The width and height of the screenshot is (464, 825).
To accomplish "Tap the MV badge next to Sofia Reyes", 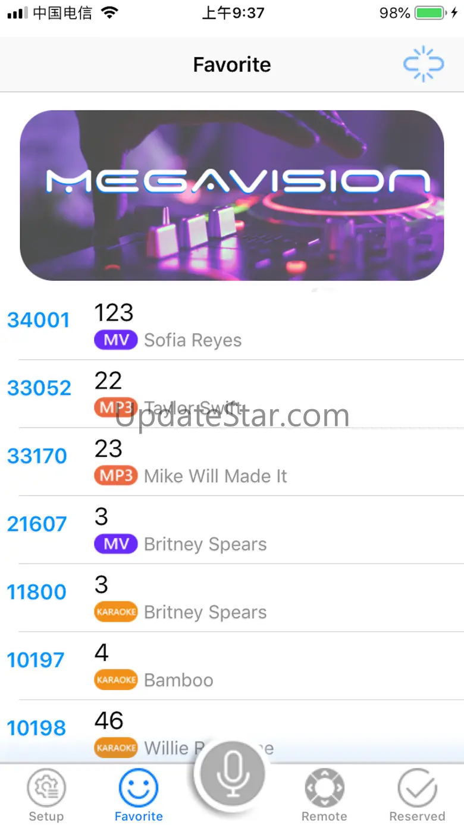I will [116, 340].
